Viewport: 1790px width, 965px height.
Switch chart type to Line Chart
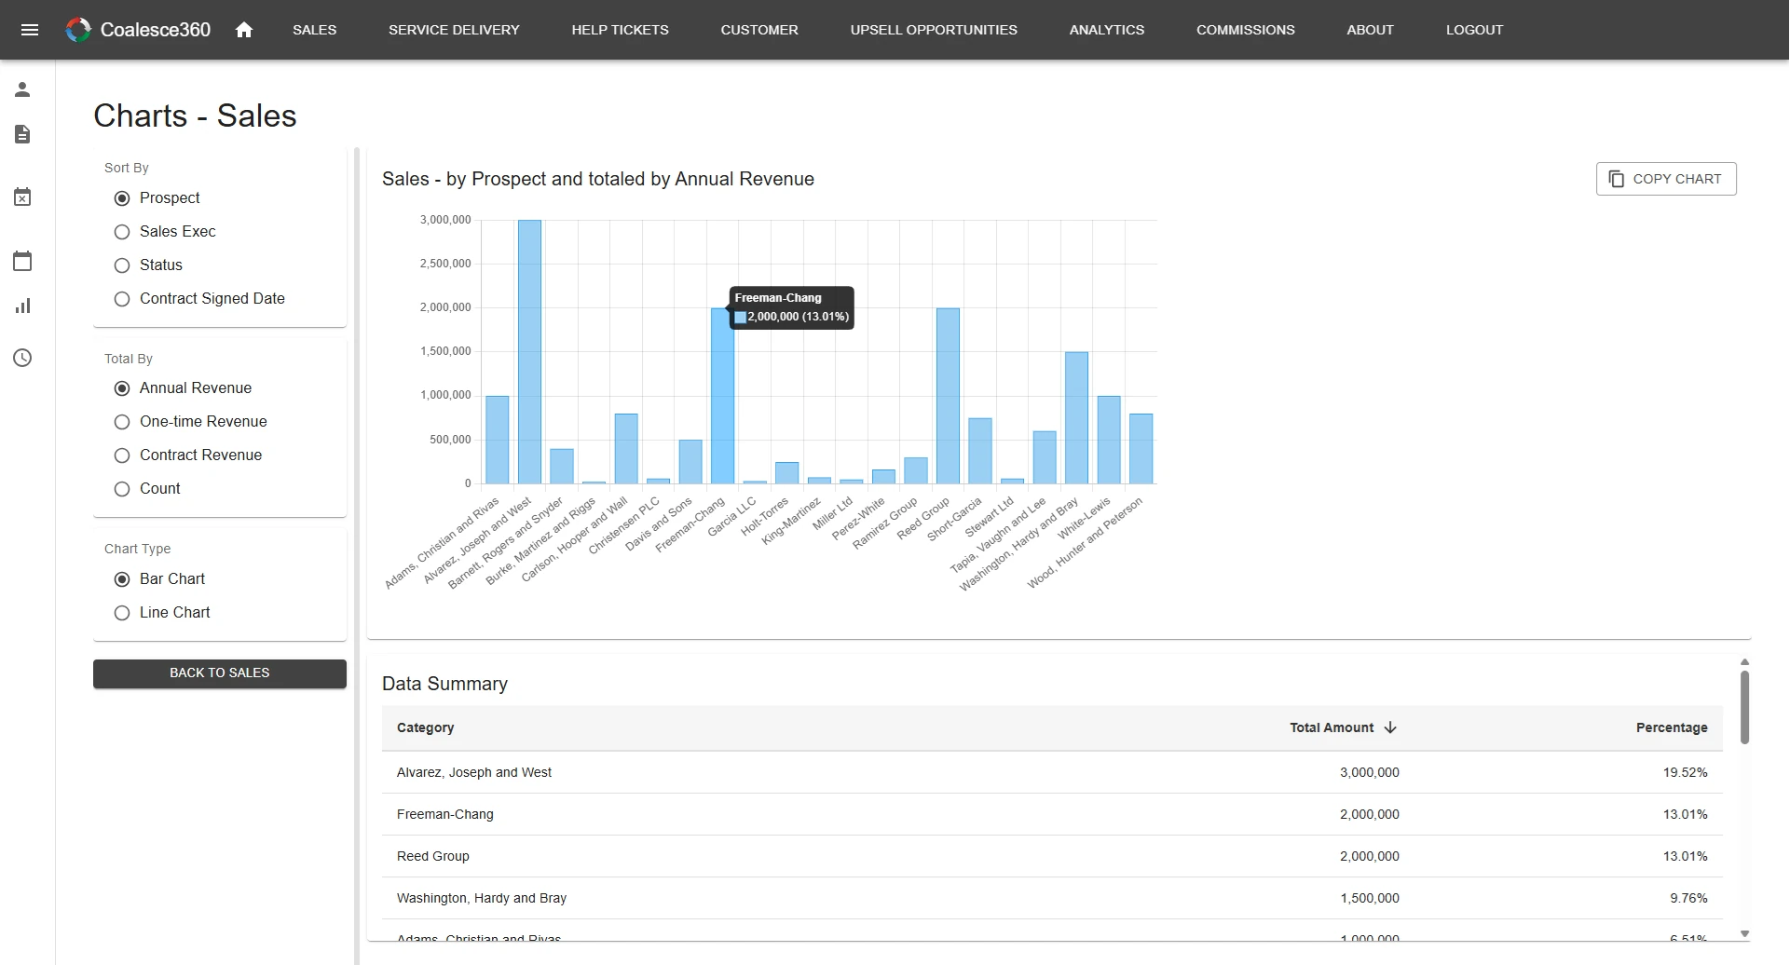[x=122, y=612]
